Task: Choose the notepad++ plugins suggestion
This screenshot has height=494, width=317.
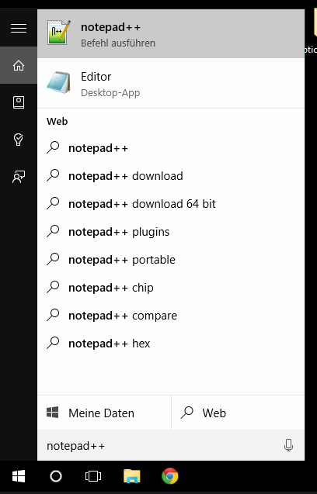Action: (x=171, y=232)
